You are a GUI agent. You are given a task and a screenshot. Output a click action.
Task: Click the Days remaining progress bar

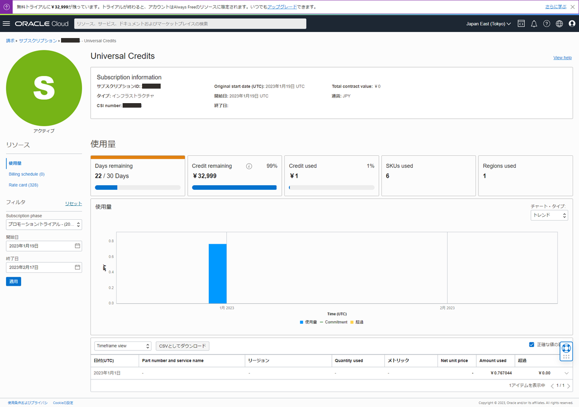tap(138, 188)
